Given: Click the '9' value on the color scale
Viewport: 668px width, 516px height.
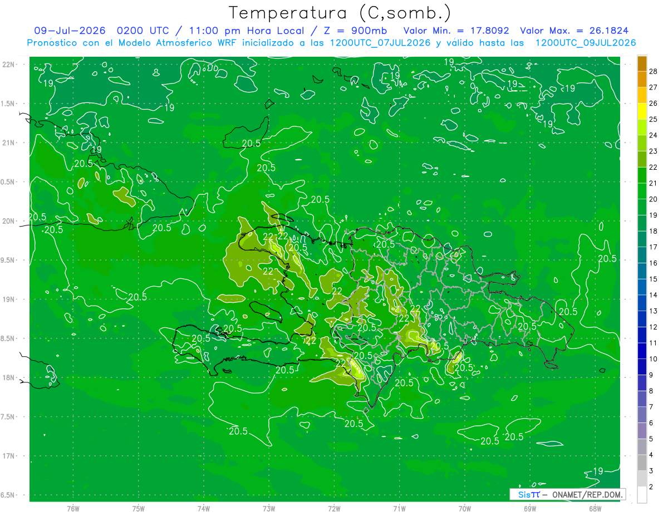Looking at the screenshot, I should tap(652, 375).
